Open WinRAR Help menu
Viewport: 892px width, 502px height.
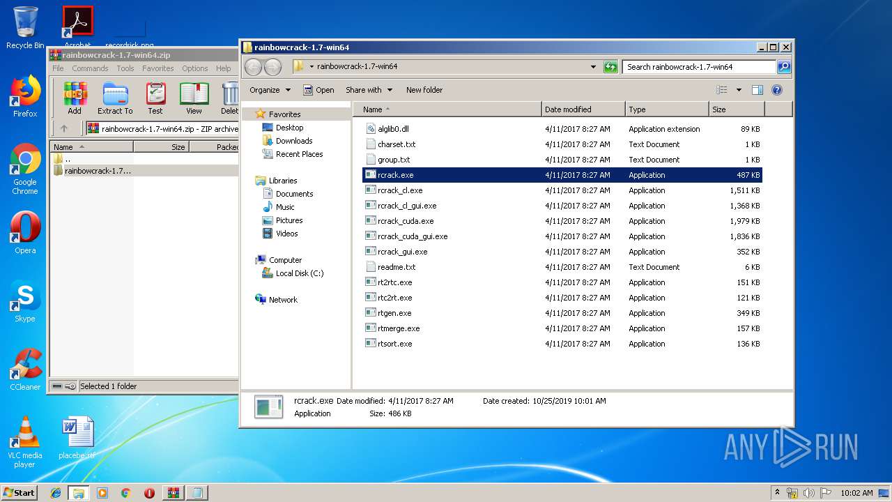(x=224, y=68)
